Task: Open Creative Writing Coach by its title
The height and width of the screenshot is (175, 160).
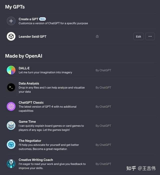Action: 36,160
